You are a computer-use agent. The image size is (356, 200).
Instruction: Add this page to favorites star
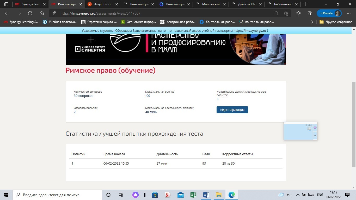286,13
